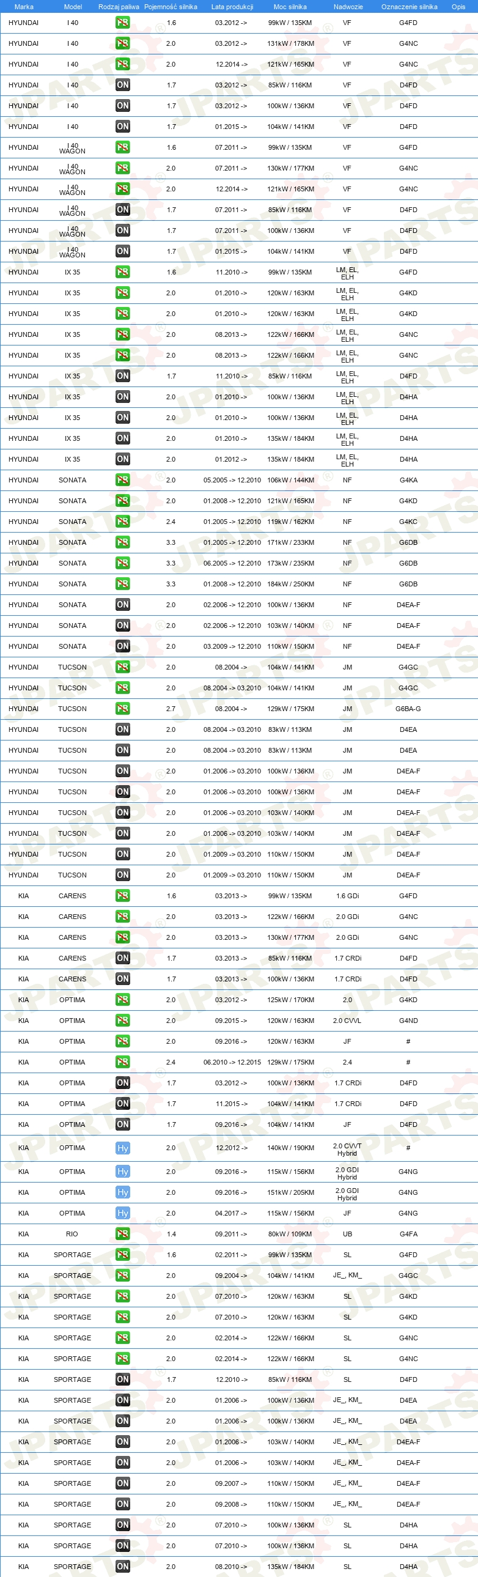Click power cell 80kW / 109KM

tap(290, 1234)
